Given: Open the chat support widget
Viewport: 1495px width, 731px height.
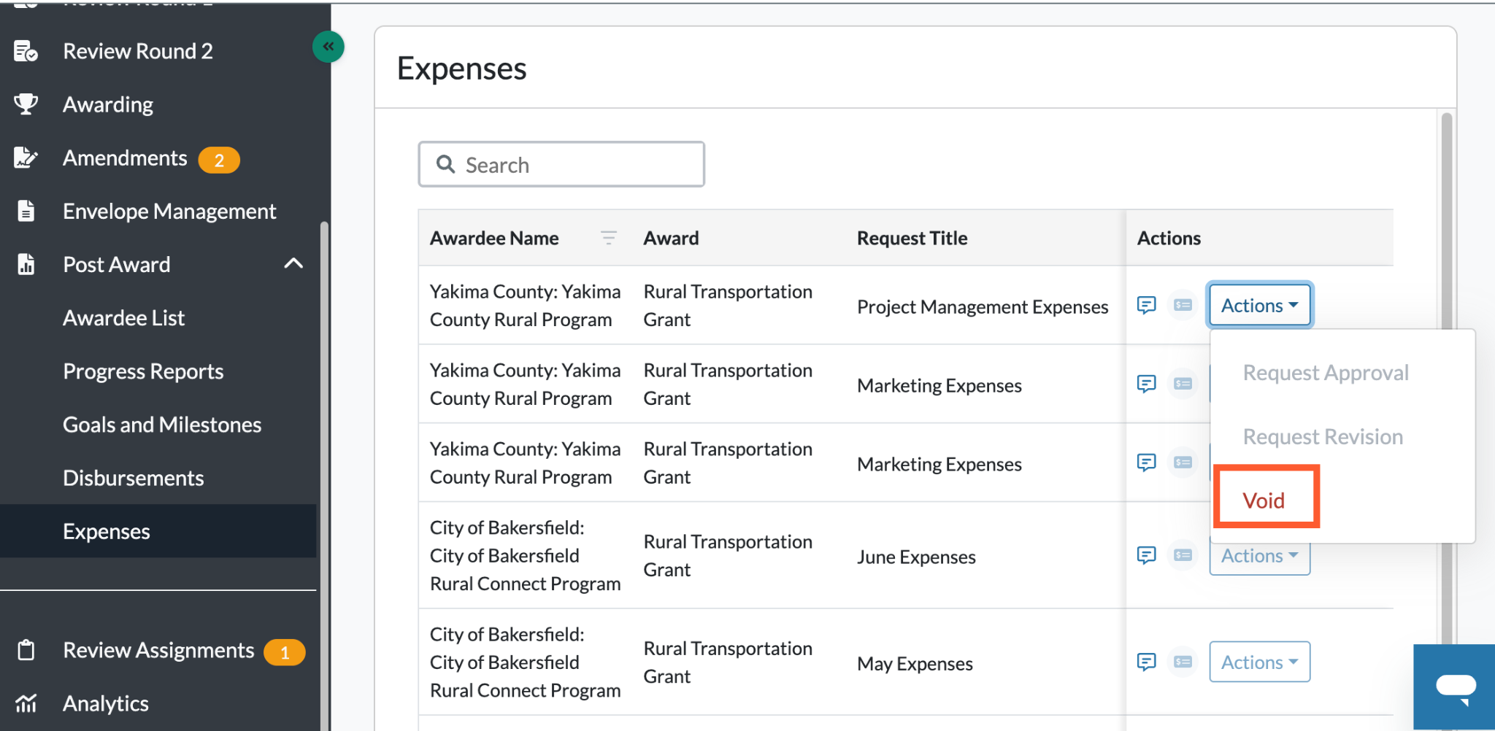Looking at the screenshot, I should 1455,687.
